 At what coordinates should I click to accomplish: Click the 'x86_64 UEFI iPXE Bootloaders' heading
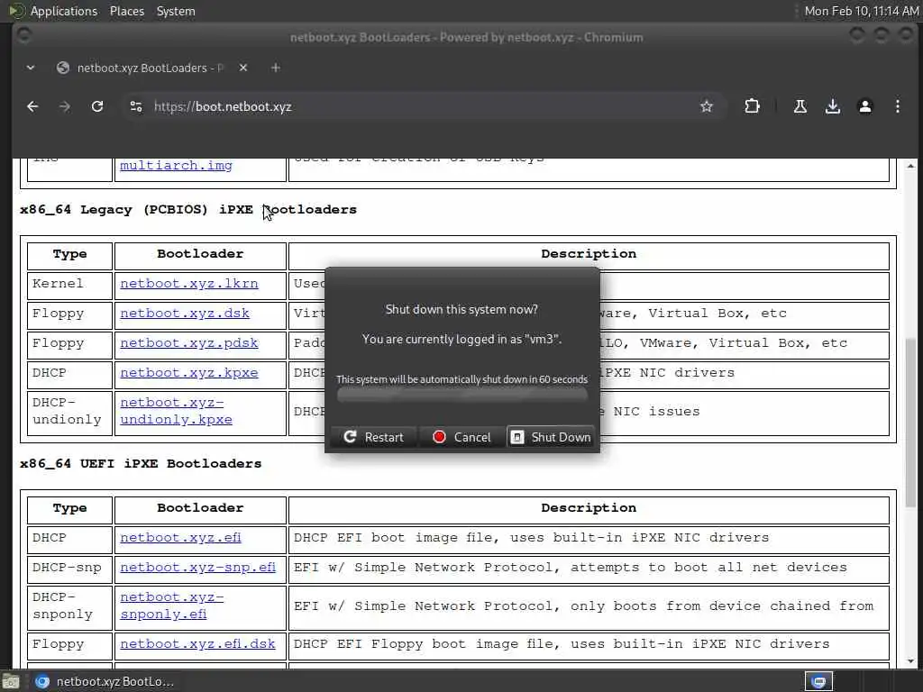[141, 464]
